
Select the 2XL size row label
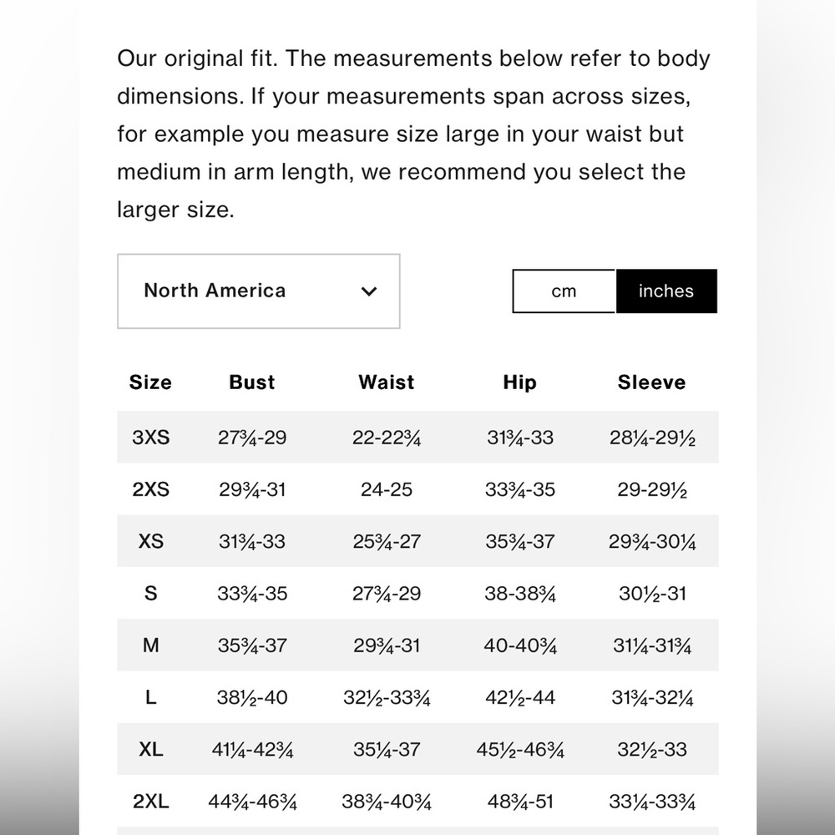[150, 801]
